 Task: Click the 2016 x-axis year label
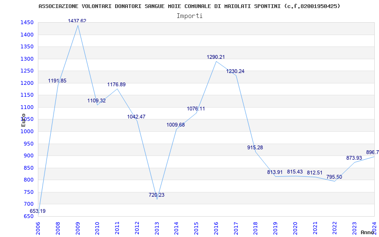pos(216,228)
